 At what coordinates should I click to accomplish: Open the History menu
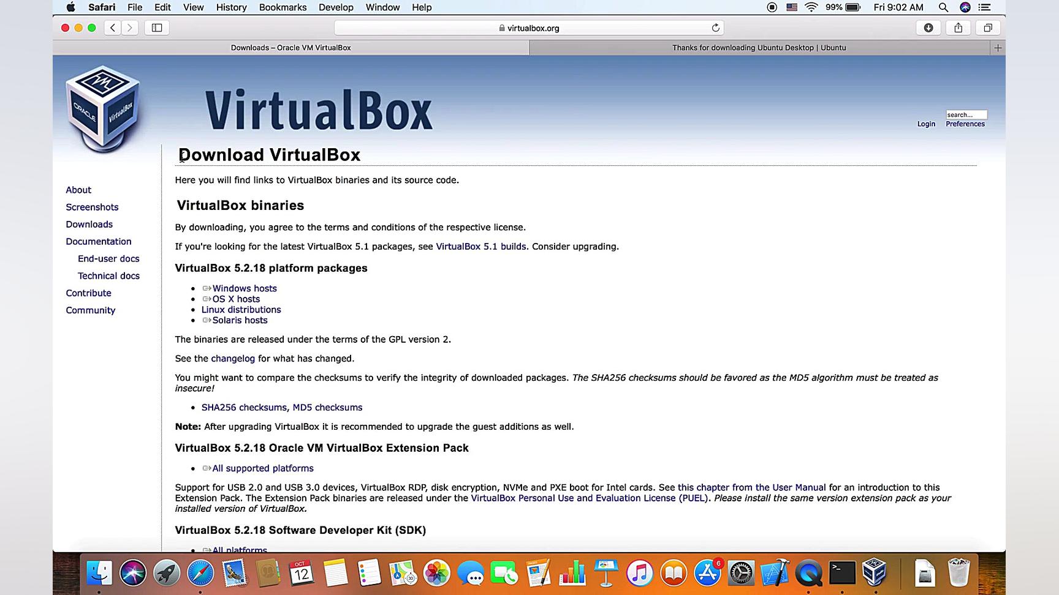coord(231,7)
